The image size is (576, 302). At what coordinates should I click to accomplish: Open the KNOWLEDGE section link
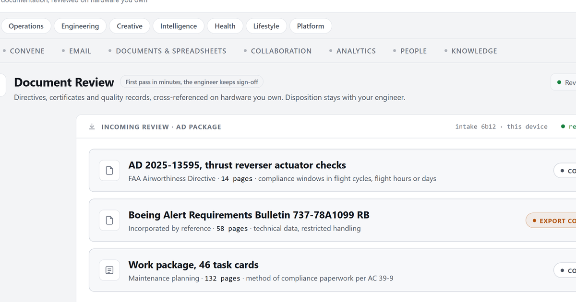click(x=470, y=51)
